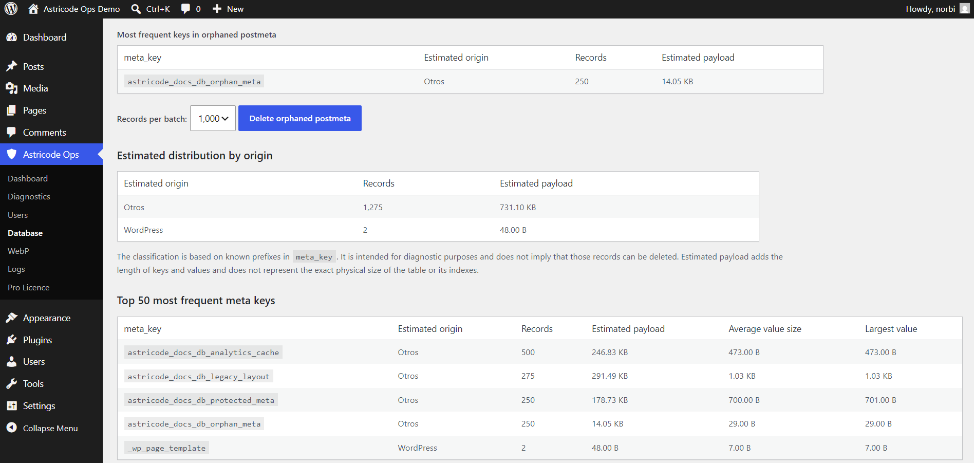Click the Tools wrench icon
The height and width of the screenshot is (463, 974).
pos(11,384)
